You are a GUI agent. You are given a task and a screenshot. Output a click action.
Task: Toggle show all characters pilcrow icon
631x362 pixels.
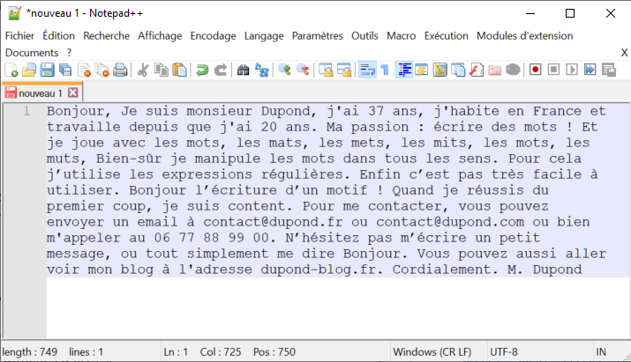tap(384, 70)
